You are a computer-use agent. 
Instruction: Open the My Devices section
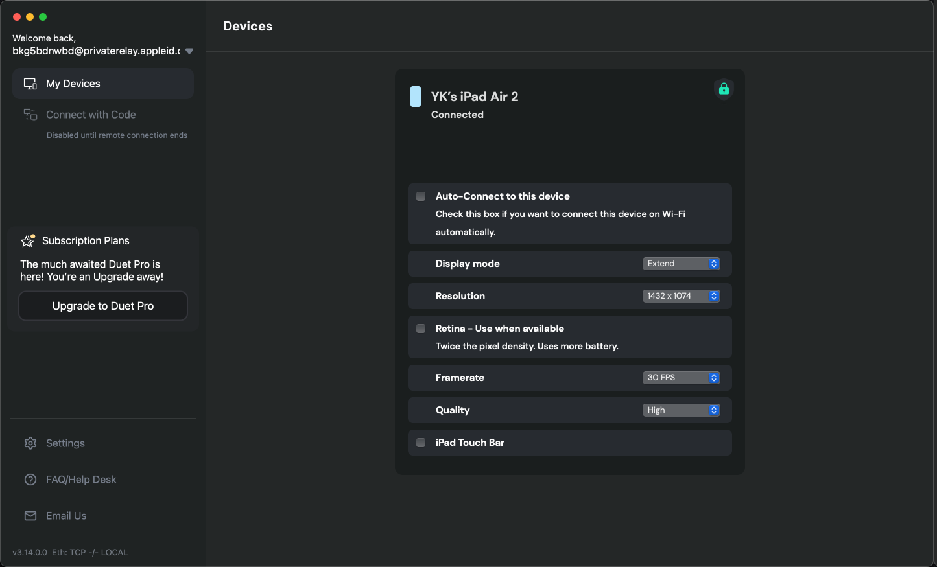point(103,84)
